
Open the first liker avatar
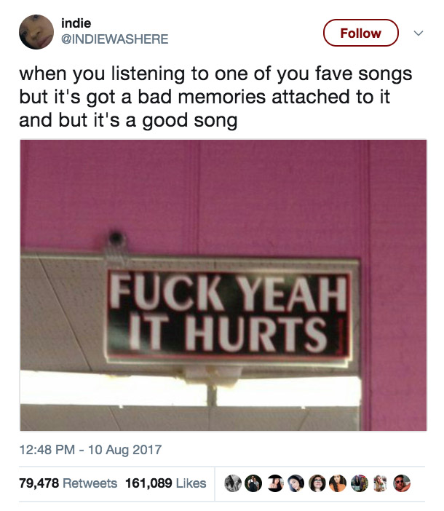[233, 483]
